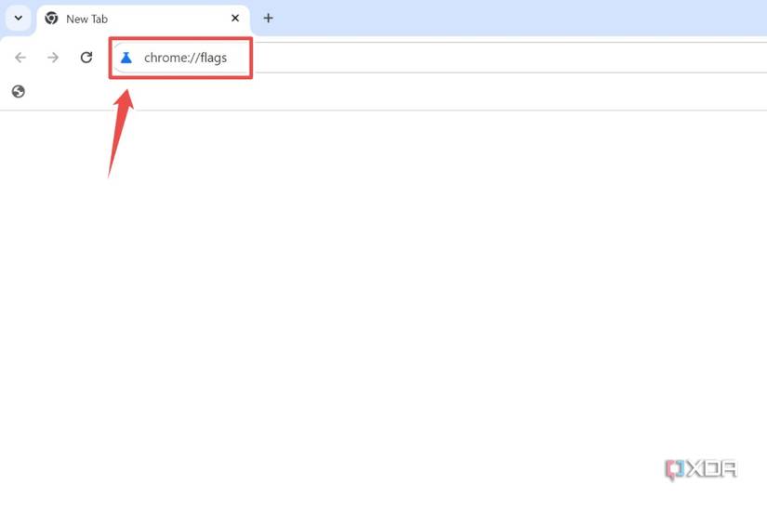Click the chrome://flags address bar text

pos(185,58)
